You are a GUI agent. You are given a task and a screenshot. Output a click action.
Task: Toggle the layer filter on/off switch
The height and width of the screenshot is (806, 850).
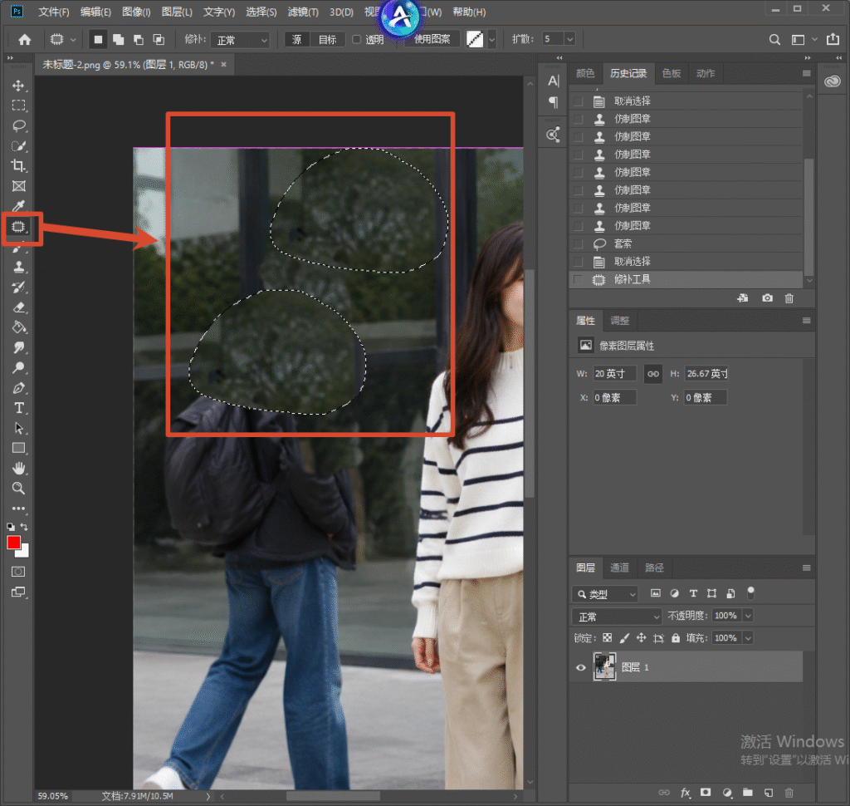(x=750, y=592)
